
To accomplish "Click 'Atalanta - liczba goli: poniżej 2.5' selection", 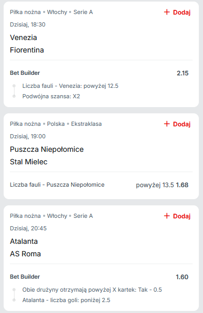I will click(x=66, y=300).
